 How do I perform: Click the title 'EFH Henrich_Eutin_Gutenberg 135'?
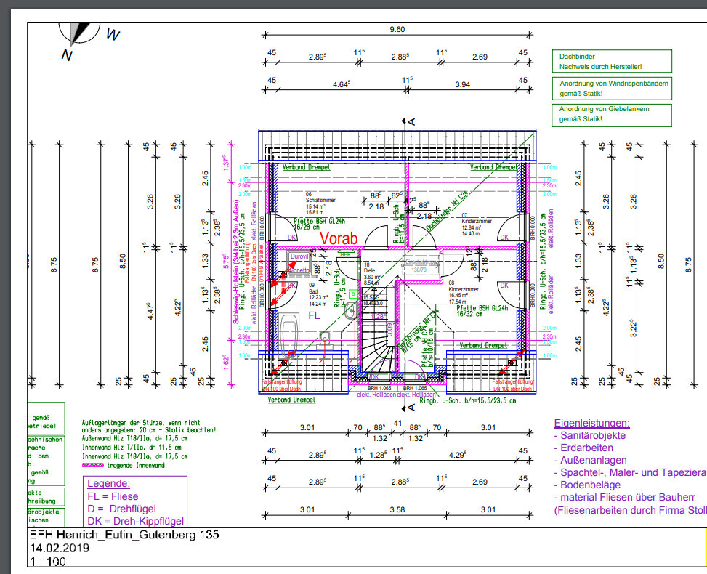tap(124, 535)
